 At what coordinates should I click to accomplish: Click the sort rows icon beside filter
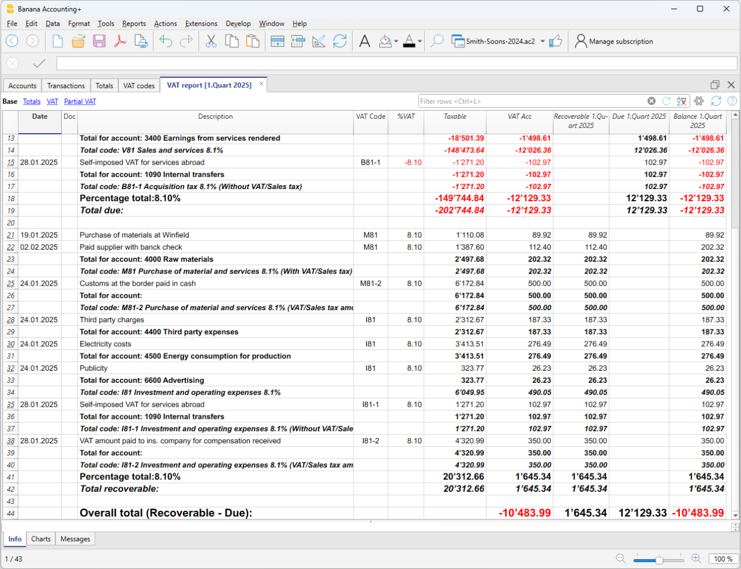(682, 101)
